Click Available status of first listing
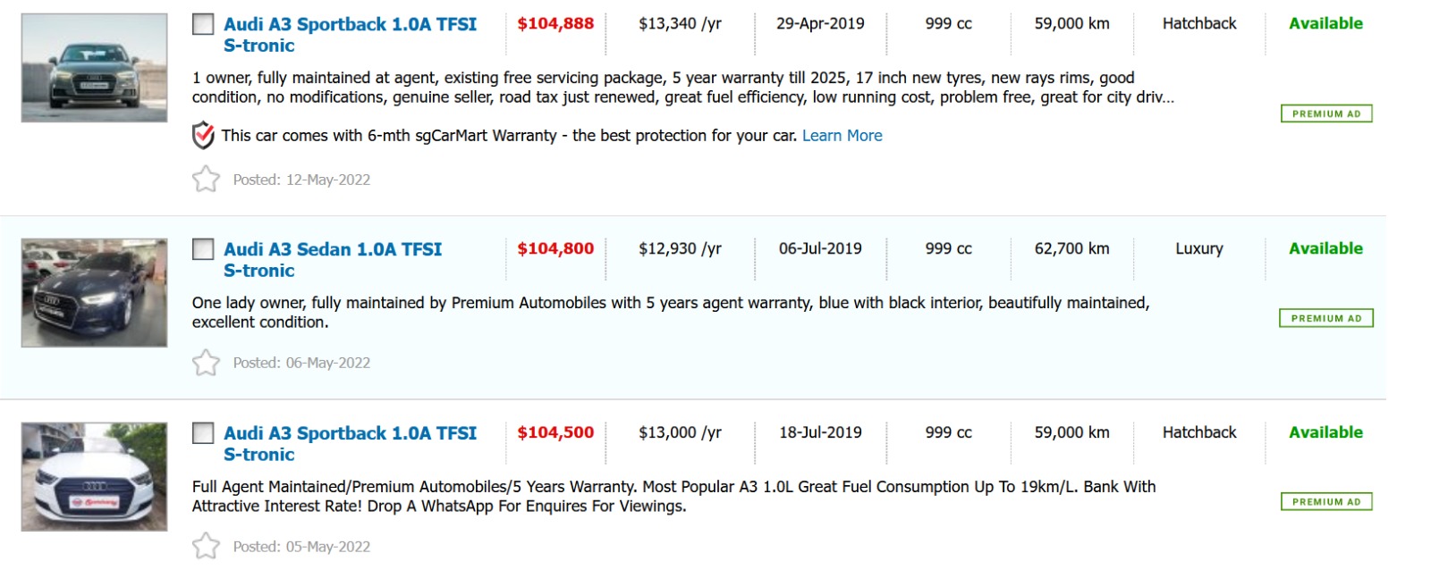Screen dimensions: 1431x578 tap(1325, 24)
